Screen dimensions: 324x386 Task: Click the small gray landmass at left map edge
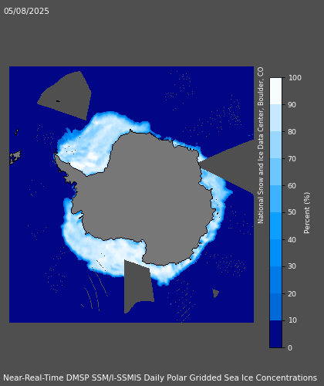[x=15, y=157]
